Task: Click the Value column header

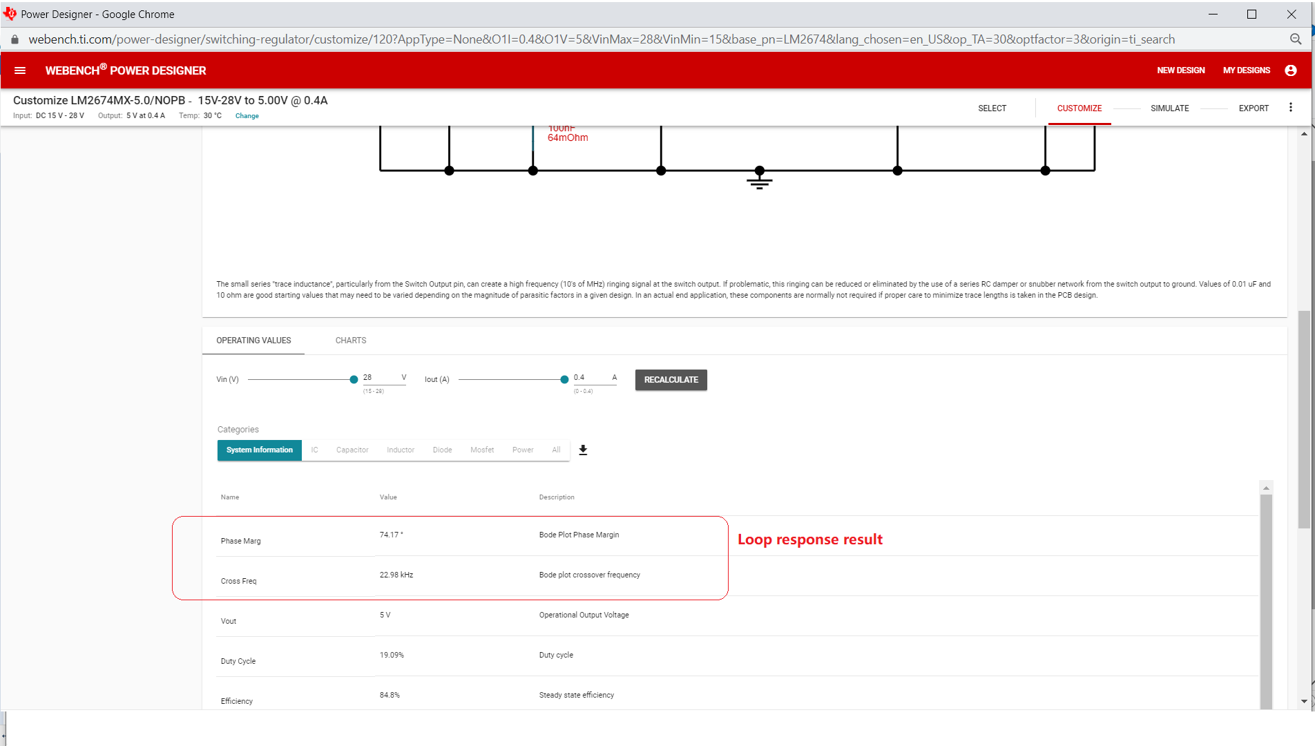Action: click(388, 497)
